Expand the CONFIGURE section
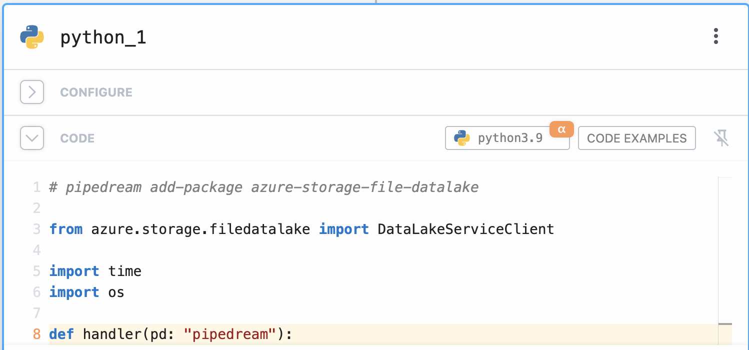Image resolution: width=749 pixels, height=350 pixels. tap(32, 92)
